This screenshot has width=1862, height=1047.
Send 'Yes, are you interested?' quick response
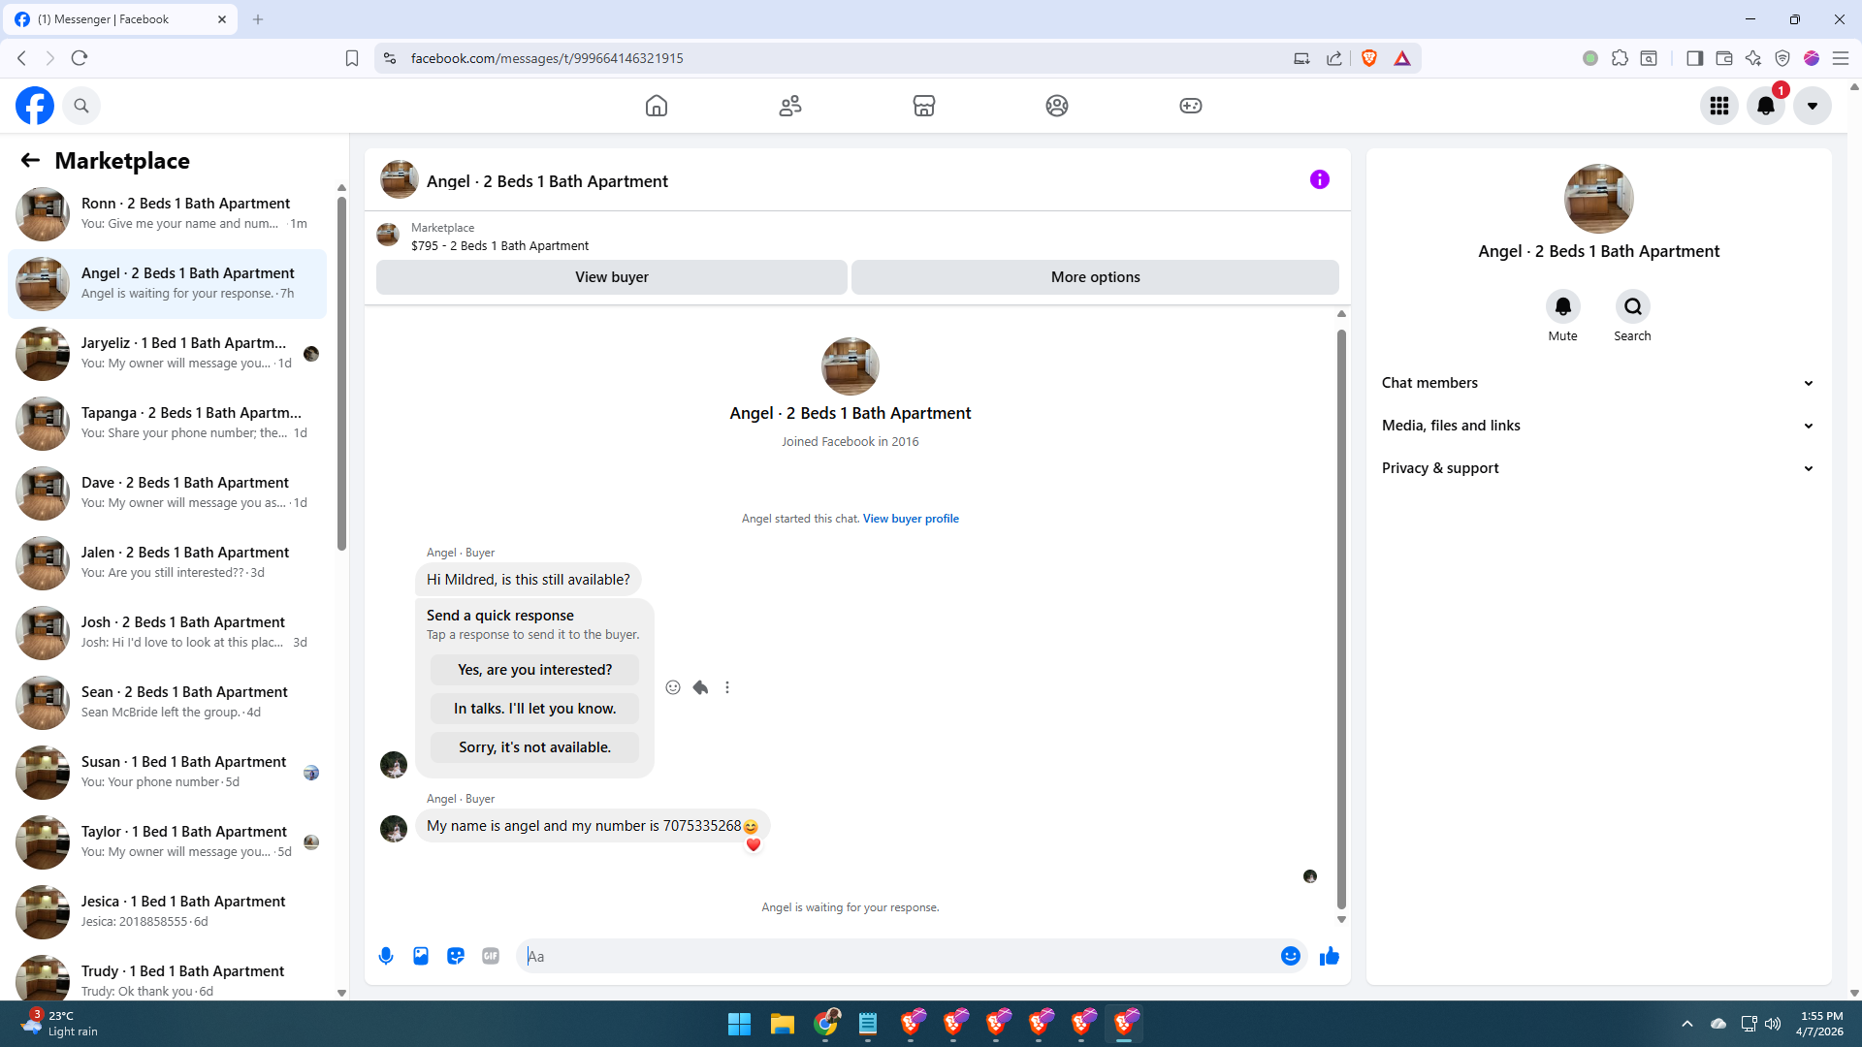[x=535, y=670]
